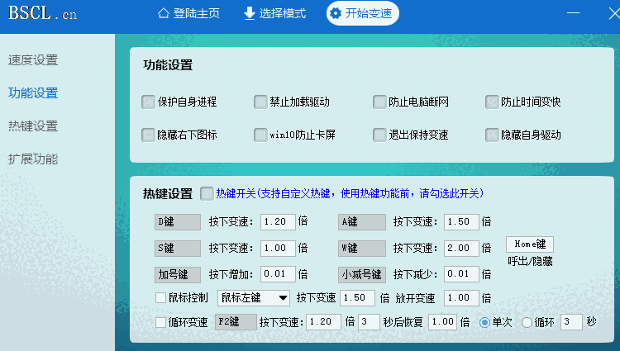
Task: Click the home icon beside 登陆主页
Action: click(164, 13)
